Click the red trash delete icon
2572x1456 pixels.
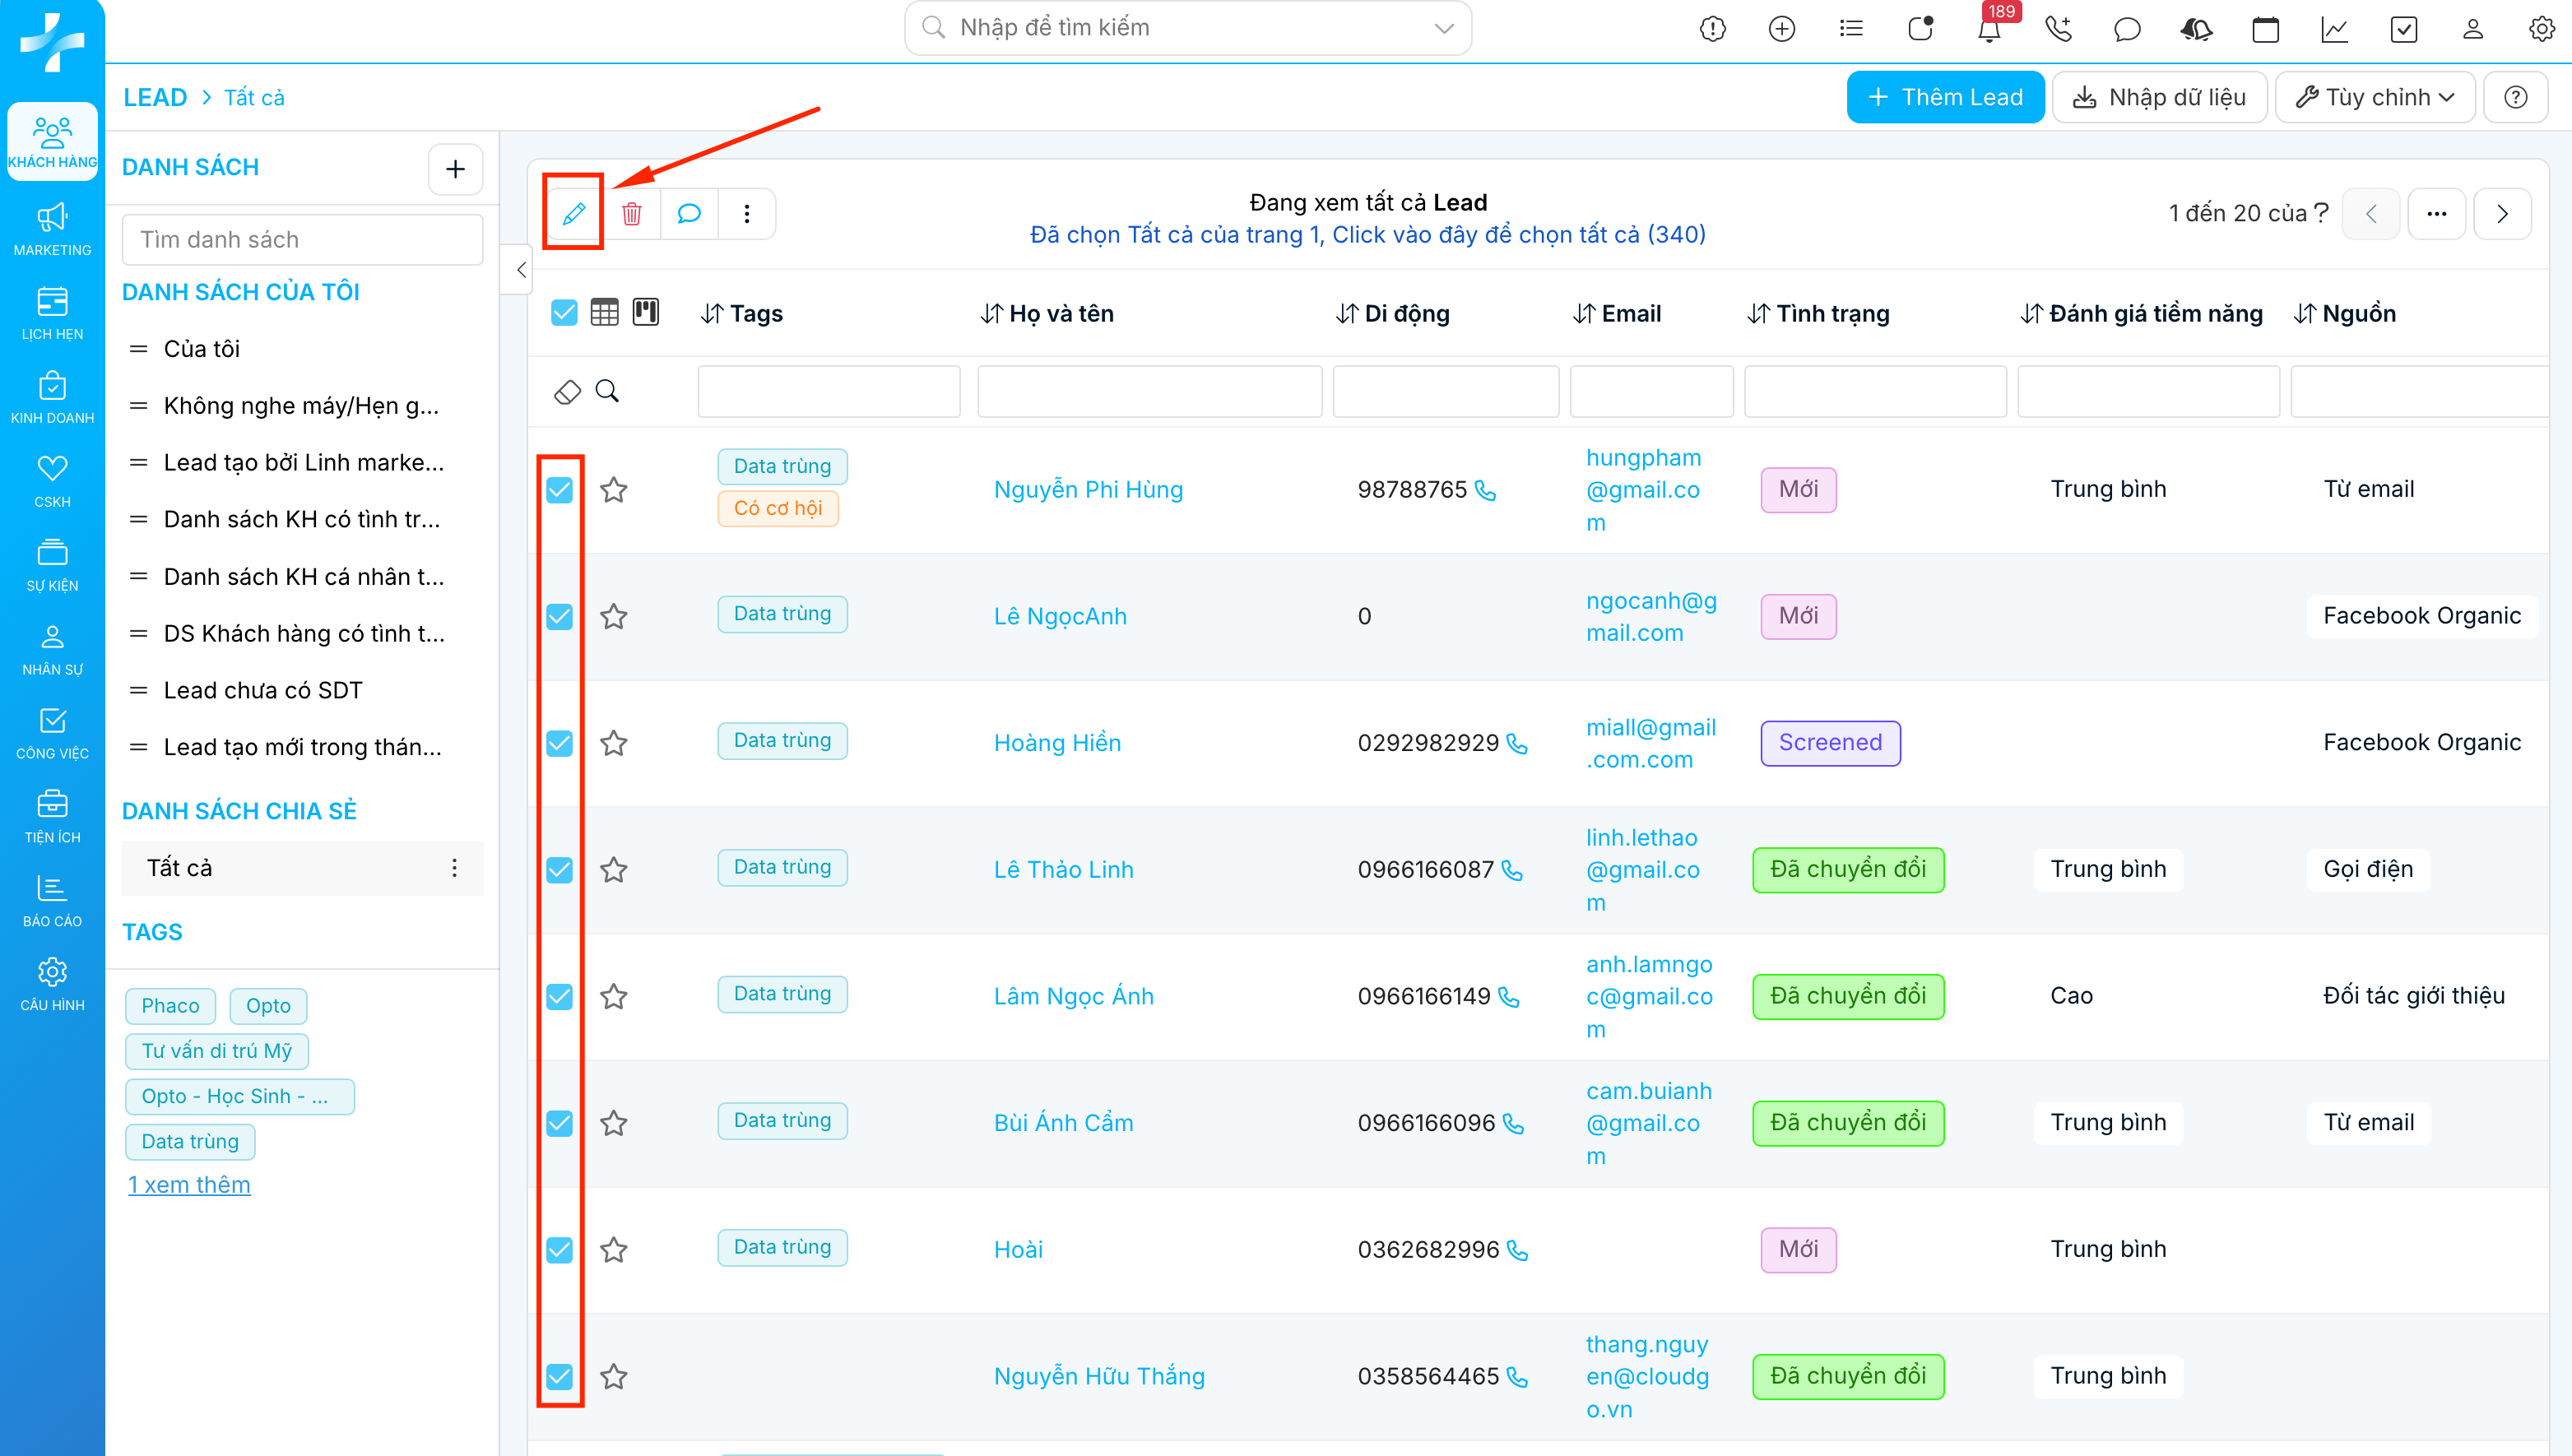pos(631,213)
